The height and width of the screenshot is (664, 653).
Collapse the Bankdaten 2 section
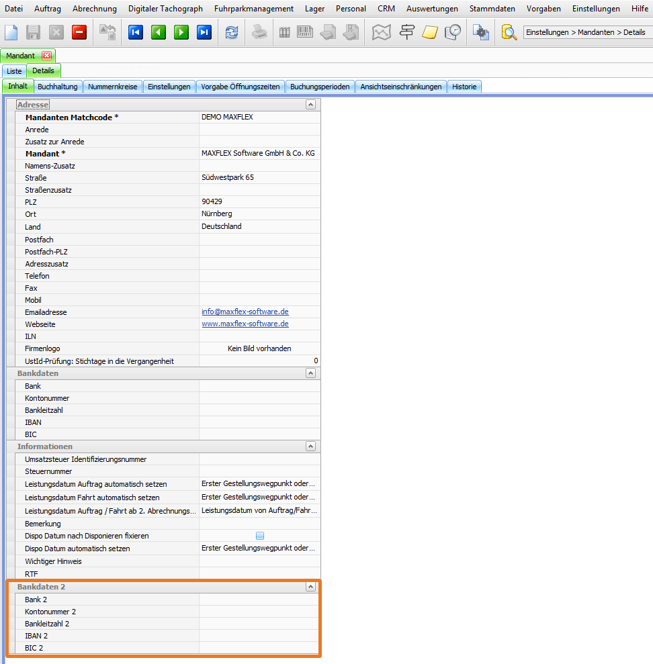[310, 587]
